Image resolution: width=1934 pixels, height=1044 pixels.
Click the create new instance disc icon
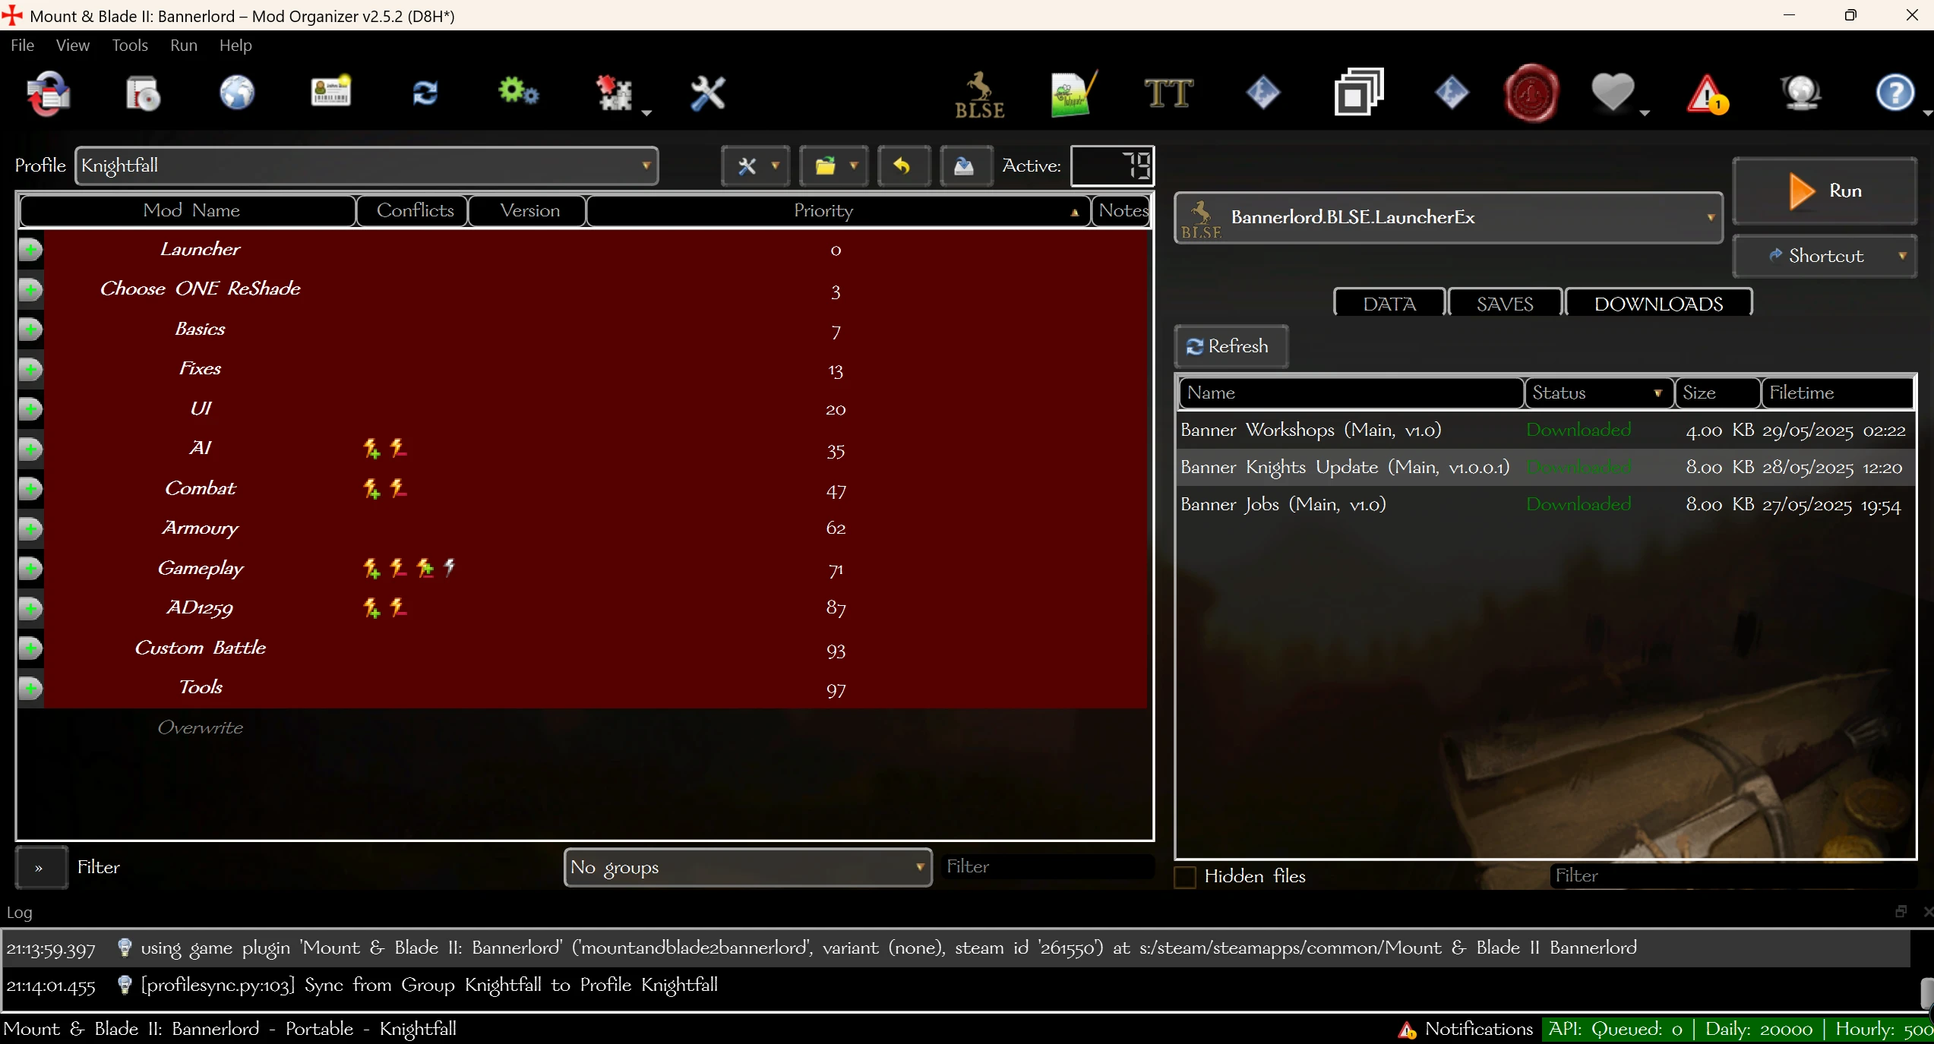[x=143, y=94]
